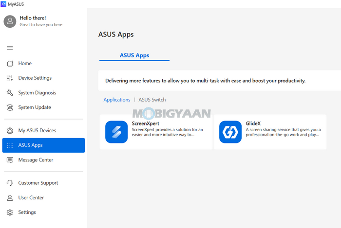Open Message Center menu item
341x228 pixels.
[36, 160]
